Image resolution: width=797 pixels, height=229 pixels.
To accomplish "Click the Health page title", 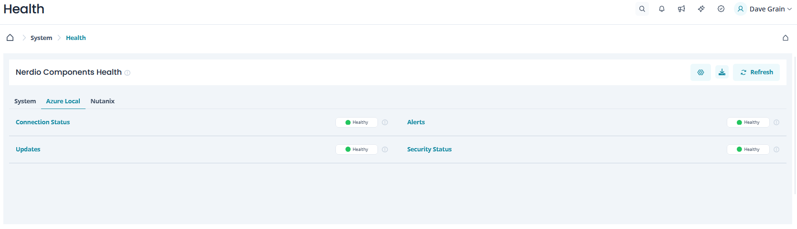I will pos(24,9).
